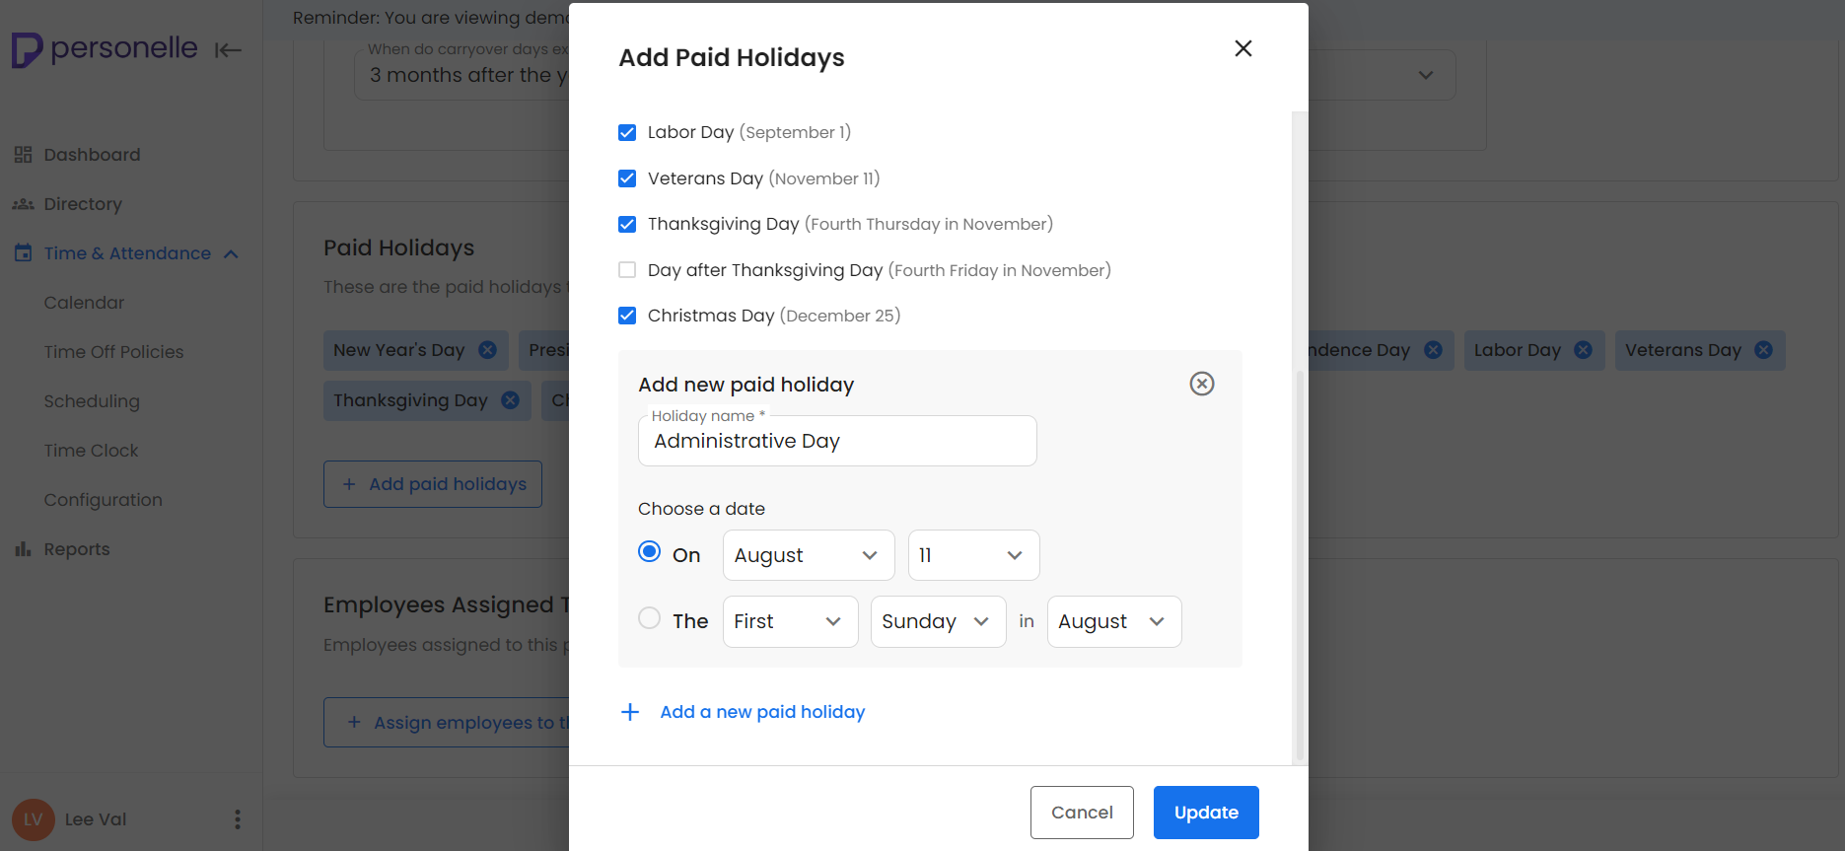The height and width of the screenshot is (851, 1845).
Task: Go to Reports in the sidebar
Action: 76,549
